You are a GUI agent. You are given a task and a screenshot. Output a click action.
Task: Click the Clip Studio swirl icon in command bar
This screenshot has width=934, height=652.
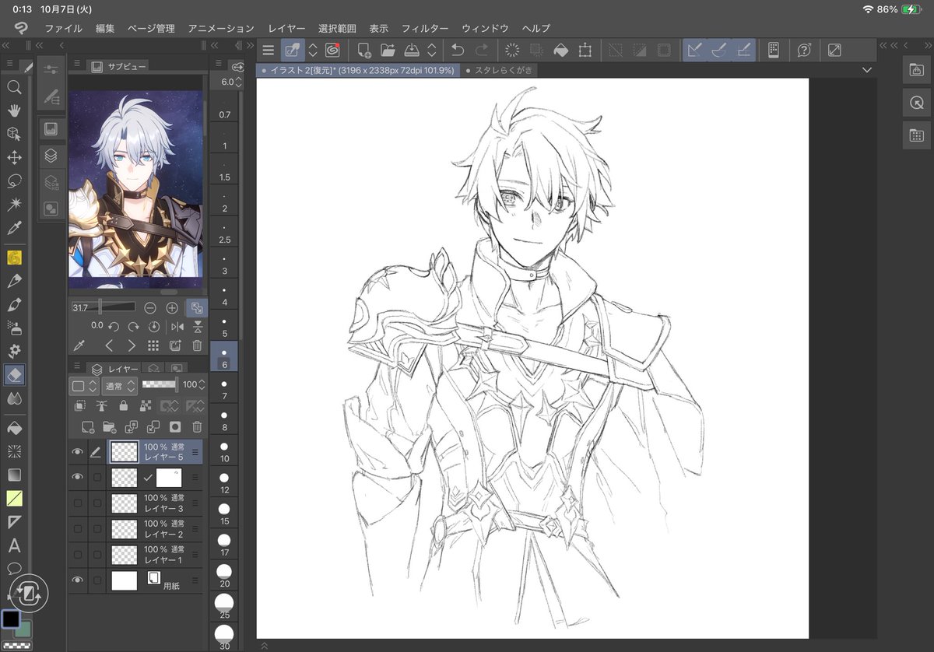(x=332, y=51)
